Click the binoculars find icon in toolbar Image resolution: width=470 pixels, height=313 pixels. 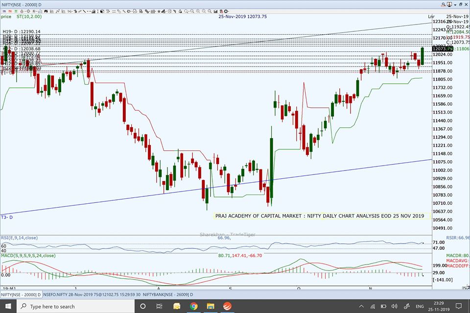(x=46, y=11)
